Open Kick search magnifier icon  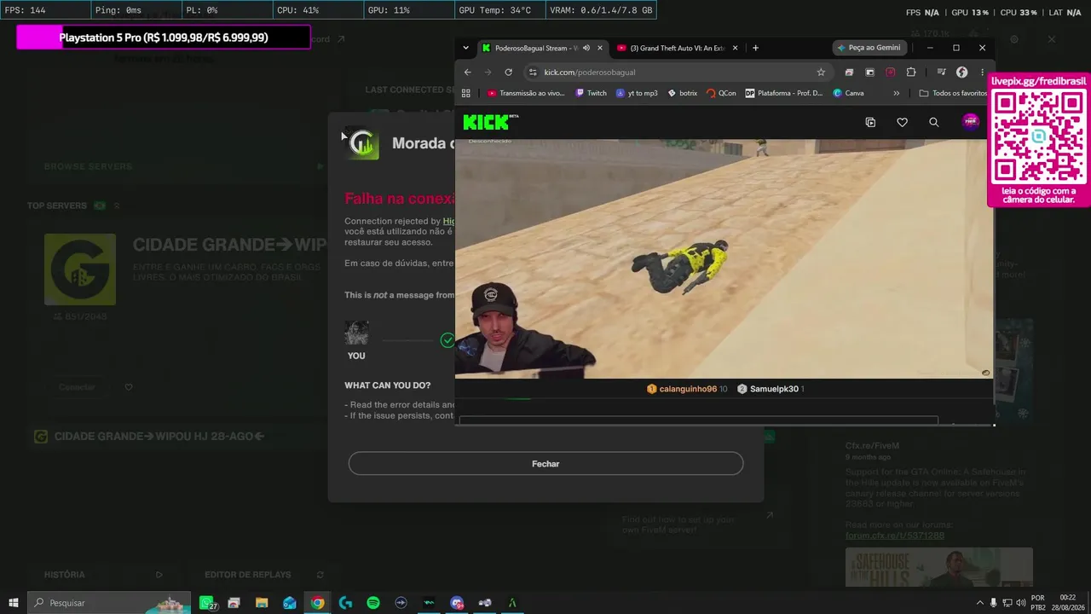click(933, 123)
